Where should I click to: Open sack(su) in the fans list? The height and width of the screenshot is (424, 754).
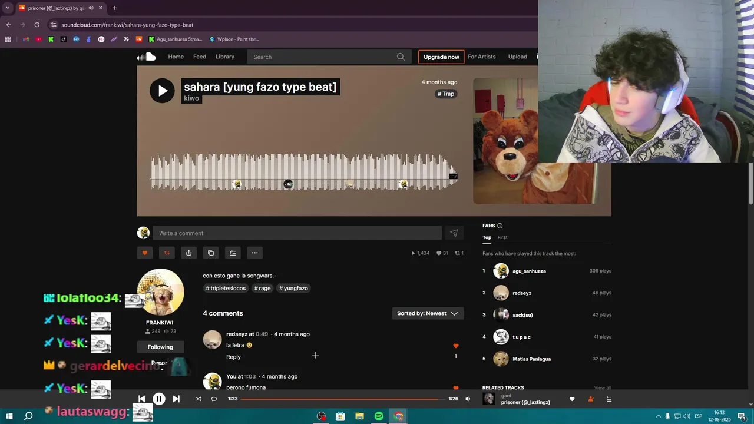pyautogui.click(x=522, y=315)
